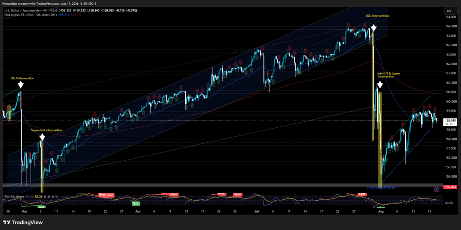Click the TradingView logo
The height and width of the screenshot is (230, 461).
23,222
